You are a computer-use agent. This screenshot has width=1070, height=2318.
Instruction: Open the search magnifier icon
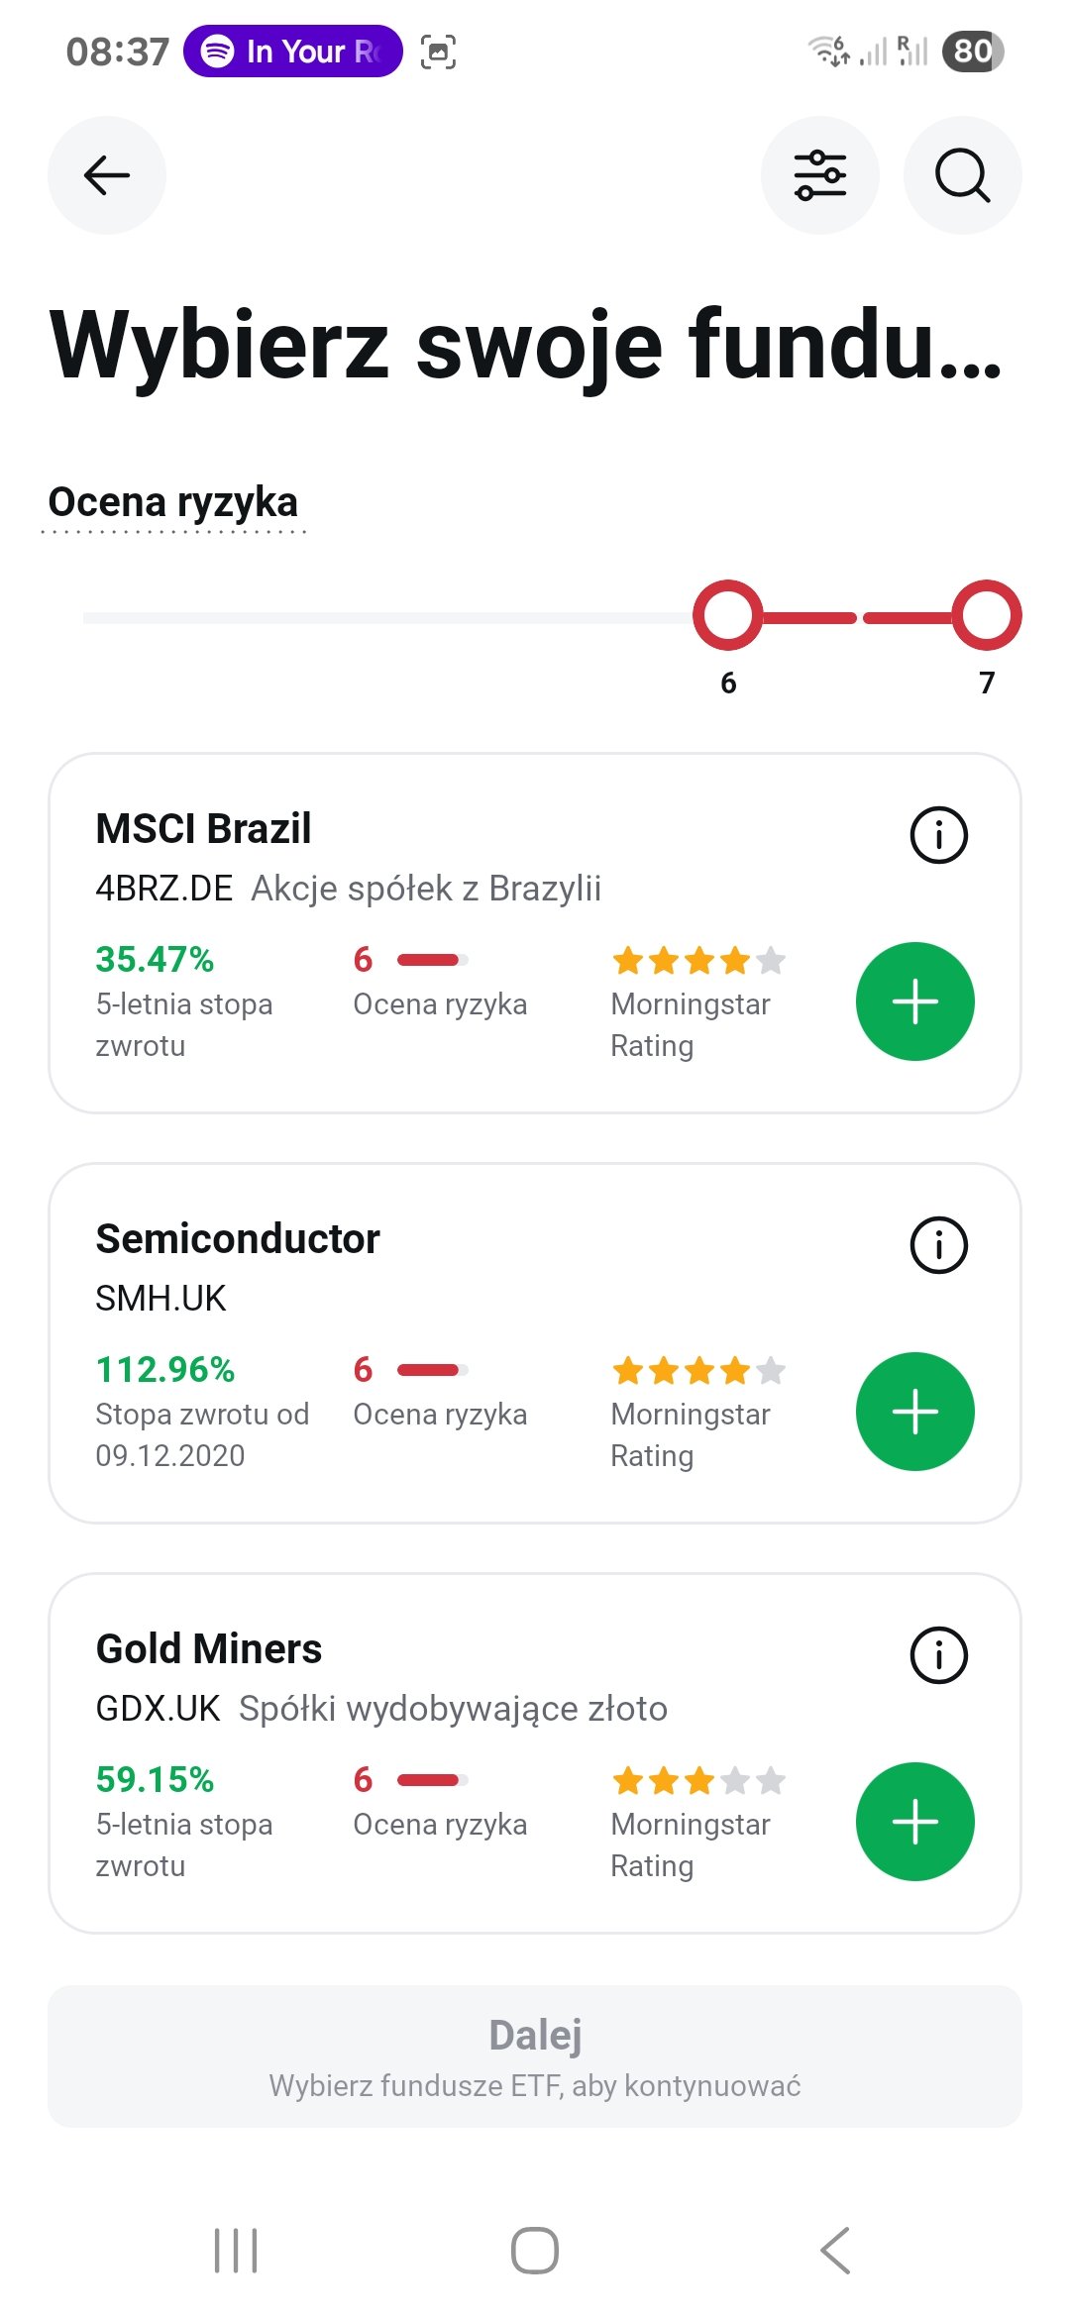[x=962, y=175]
